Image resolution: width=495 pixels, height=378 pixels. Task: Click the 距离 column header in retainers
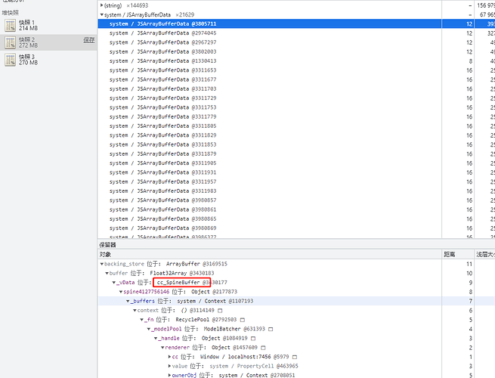click(458, 255)
